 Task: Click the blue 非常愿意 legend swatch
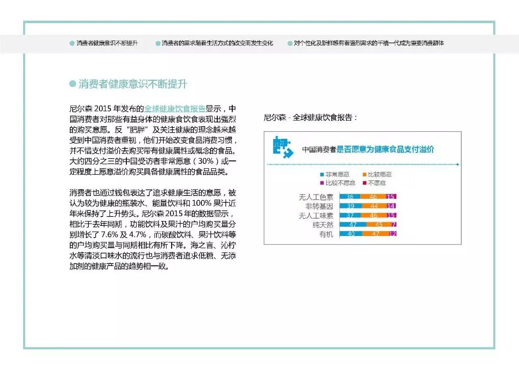coord(322,174)
